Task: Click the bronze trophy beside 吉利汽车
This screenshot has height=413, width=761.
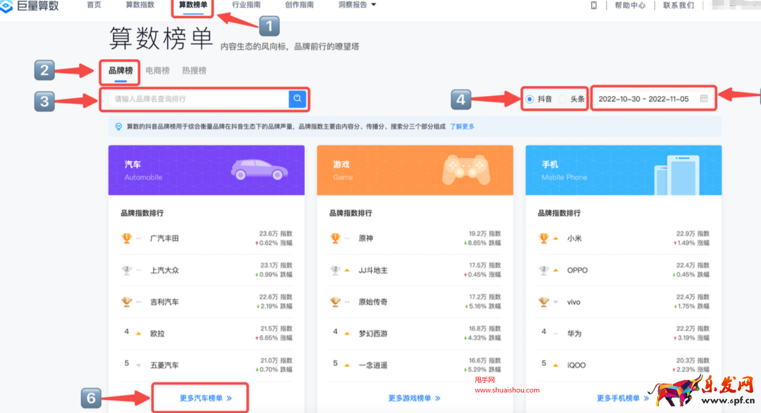Action: pos(127,301)
